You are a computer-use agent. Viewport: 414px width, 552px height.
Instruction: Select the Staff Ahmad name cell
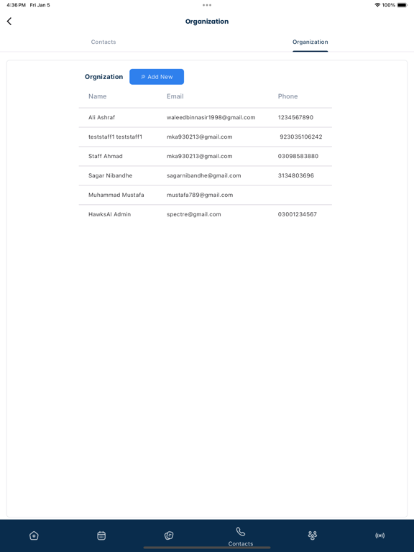[105, 156]
